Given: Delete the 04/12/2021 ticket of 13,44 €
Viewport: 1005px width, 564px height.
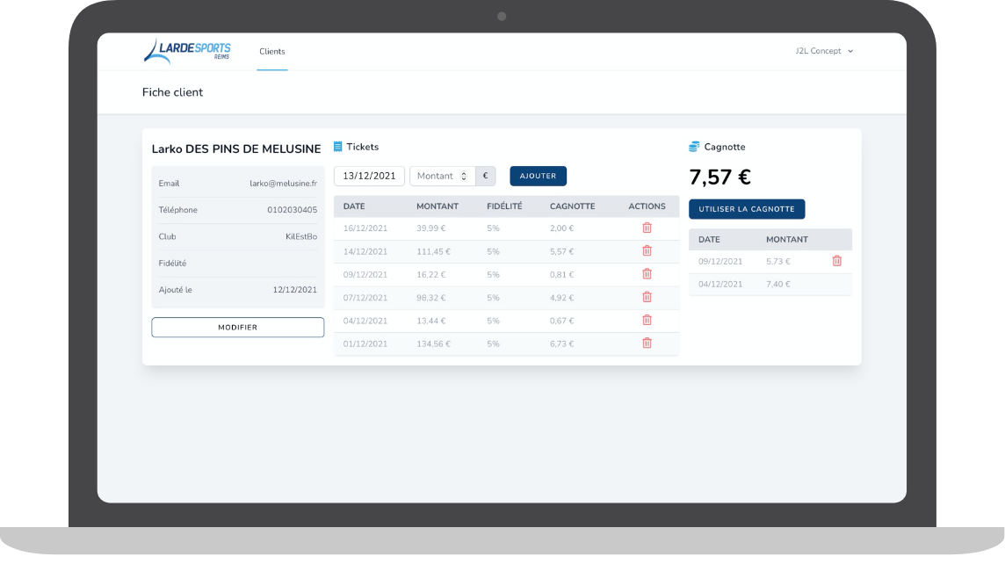Looking at the screenshot, I should (647, 320).
